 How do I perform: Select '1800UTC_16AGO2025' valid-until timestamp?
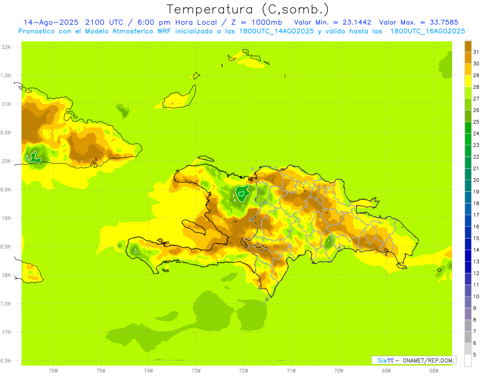(427, 31)
